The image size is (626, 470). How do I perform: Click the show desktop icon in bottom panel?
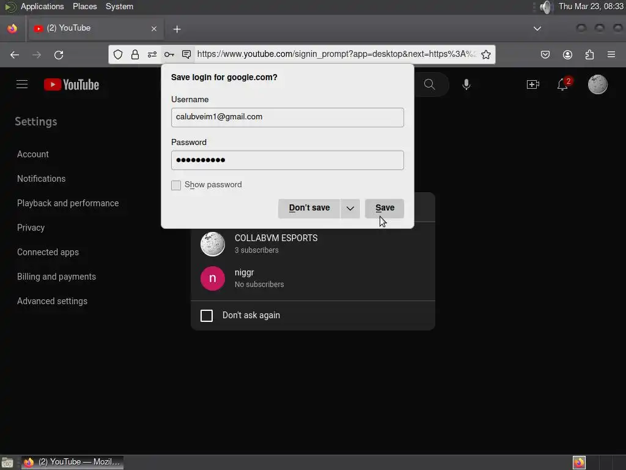pos(7,463)
